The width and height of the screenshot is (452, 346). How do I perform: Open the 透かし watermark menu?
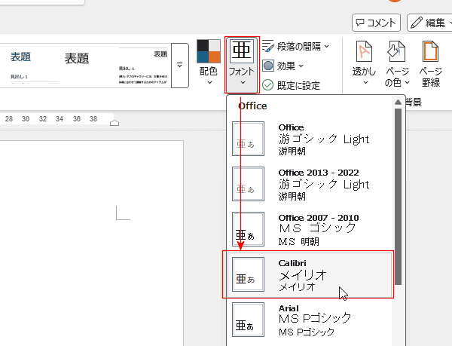pyautogui.click(x=364, y=63)
